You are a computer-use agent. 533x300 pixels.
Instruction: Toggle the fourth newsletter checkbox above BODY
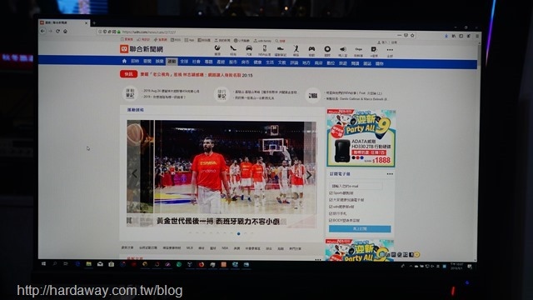(331, 213)
